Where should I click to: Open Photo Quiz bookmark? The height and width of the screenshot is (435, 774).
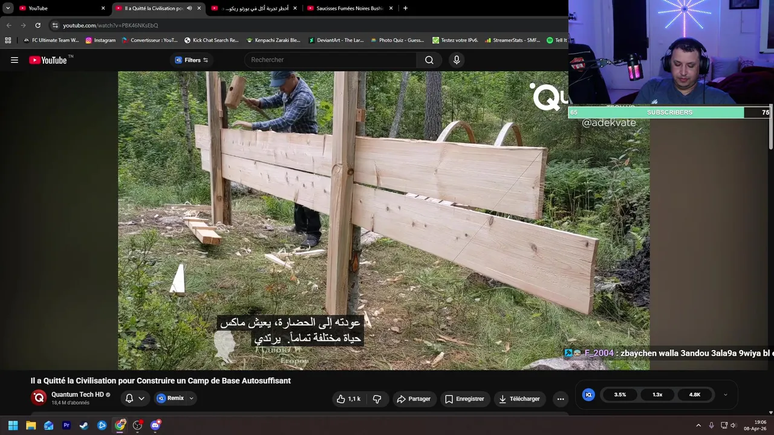point(397,40)
